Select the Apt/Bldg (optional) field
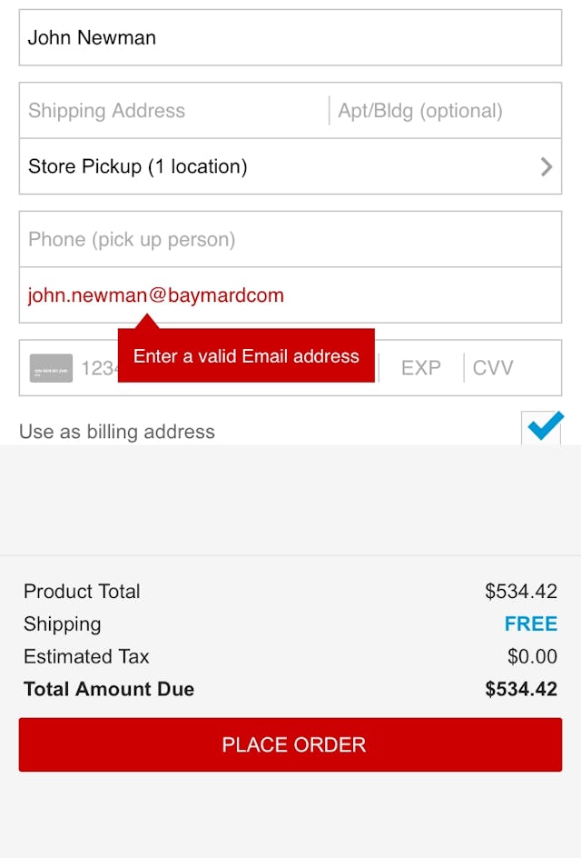The image size is (581, 858). [x=445, y=111]
